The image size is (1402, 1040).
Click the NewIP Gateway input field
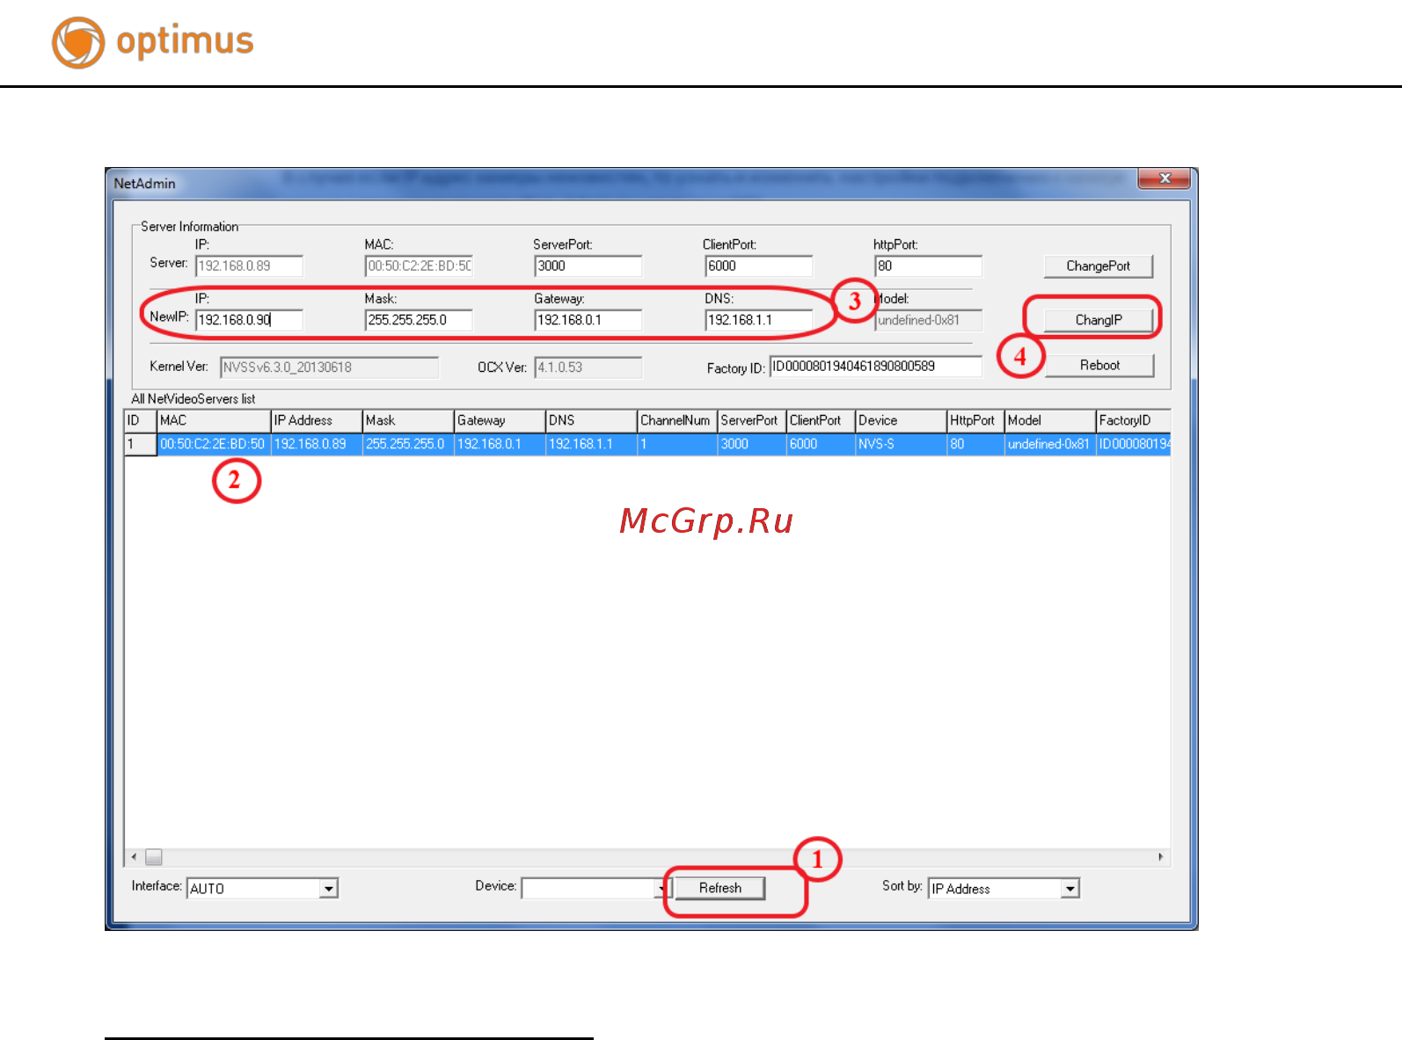588,320
